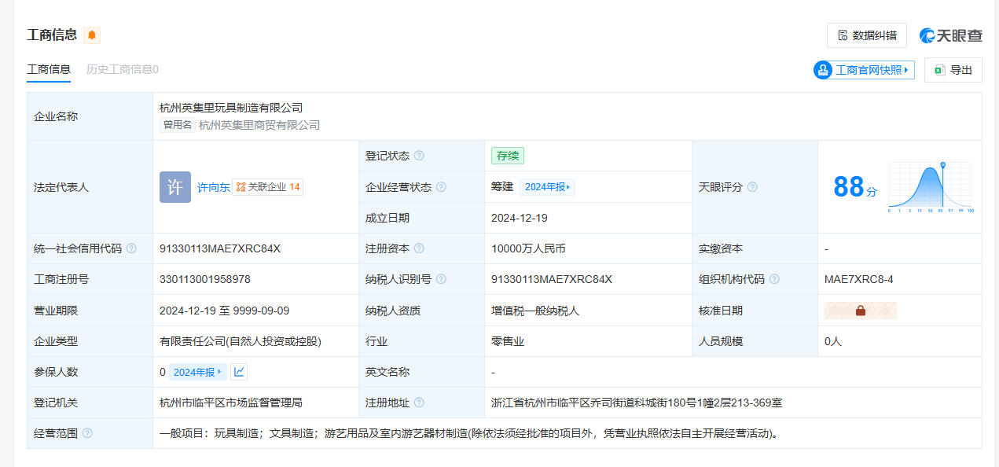Image resolution: width=999 pixels, height=467 pixels.
Task: Switch to the 历史工商信息0 tab
Action: [123, 69]
